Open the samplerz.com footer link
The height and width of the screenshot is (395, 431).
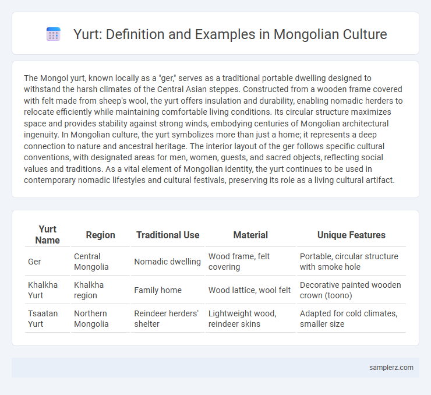click(x=391, y=368)
